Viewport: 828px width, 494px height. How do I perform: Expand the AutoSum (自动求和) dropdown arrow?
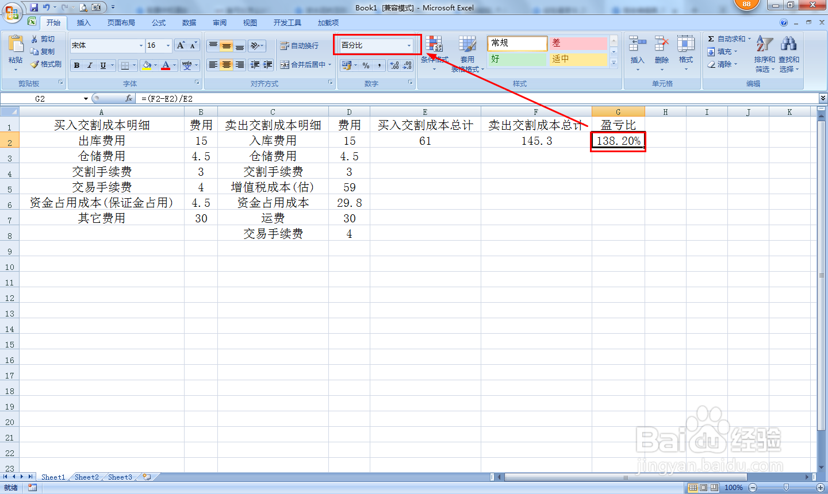click(x=749, y=39)
